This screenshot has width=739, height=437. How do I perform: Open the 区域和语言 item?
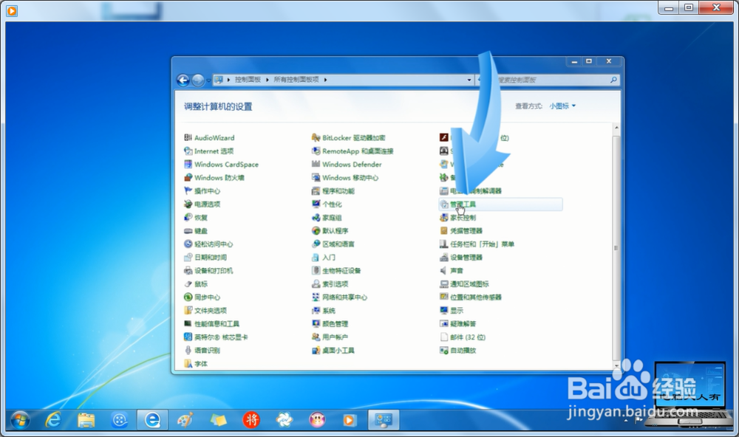[x=333, y=244]
